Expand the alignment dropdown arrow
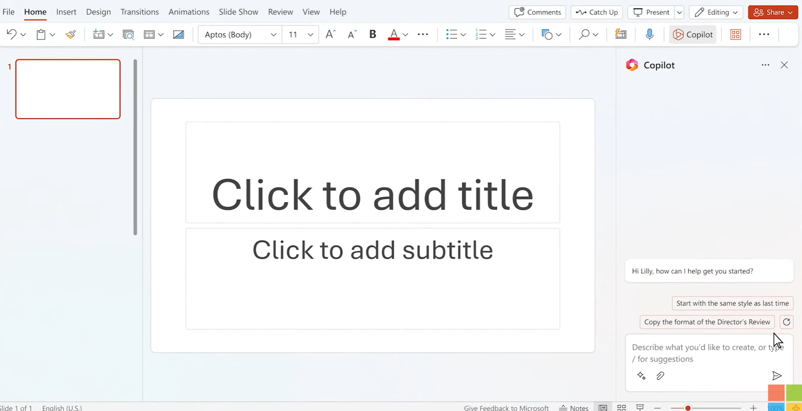Image resolution: width=802 pixels, height=411 pixels. point(522,35)
